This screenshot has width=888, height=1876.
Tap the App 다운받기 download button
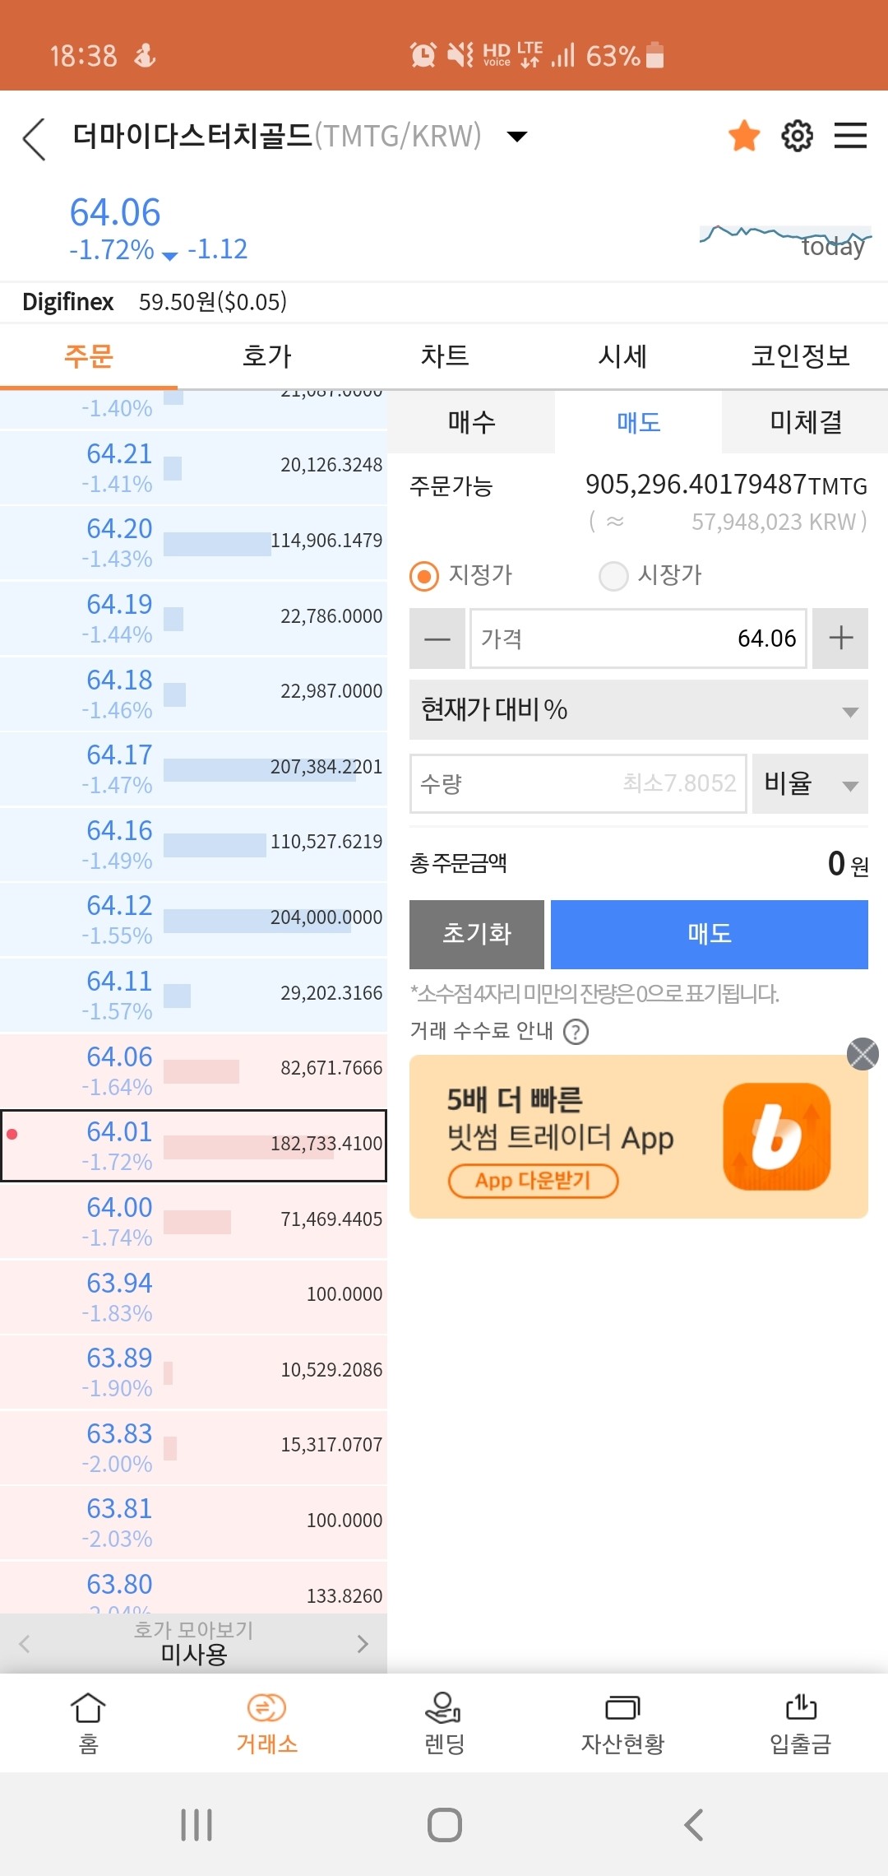click(x=533, y=1181)
